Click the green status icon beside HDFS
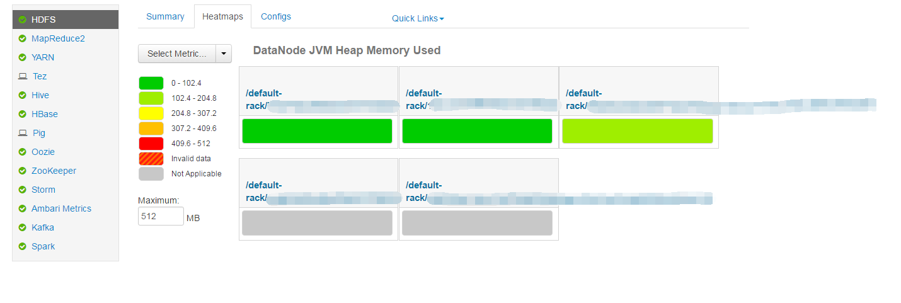Viewport: 901px width, 303px height. click(x=23, y=20)
